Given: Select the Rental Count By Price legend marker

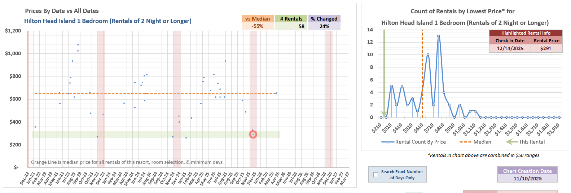Looking at the screenshot, I should coord(388,142).
